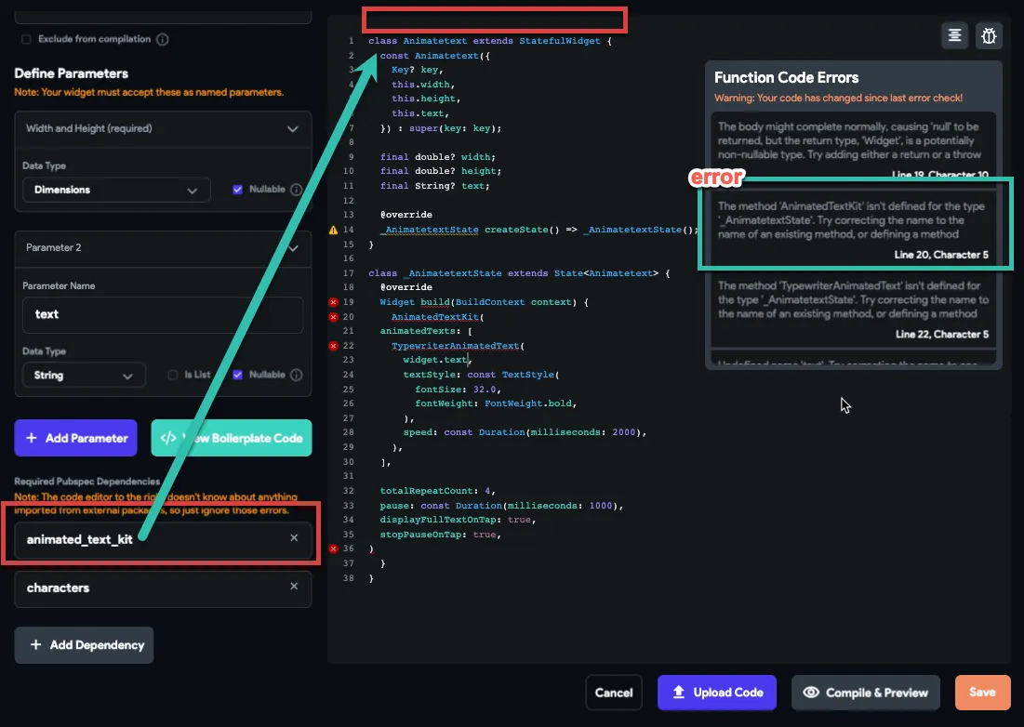
Task: Click the red error marker on line 19
Action: (333, 302)
